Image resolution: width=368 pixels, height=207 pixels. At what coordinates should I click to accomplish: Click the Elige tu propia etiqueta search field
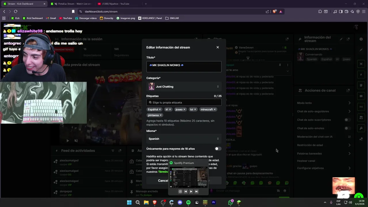pos(184,102)
